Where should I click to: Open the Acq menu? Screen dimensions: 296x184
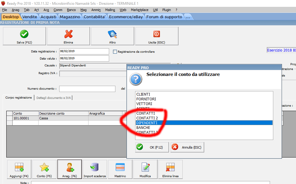click(x=46, y=10)
